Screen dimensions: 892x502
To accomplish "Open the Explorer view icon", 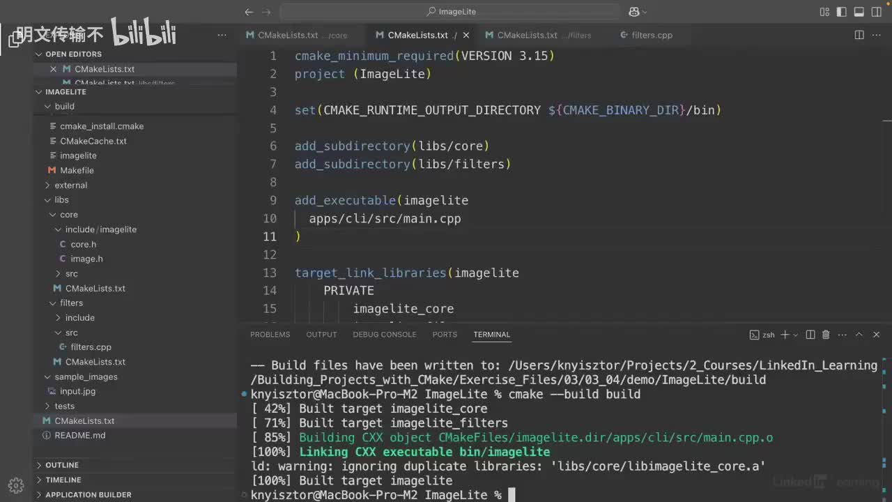I will pos(15,38).
